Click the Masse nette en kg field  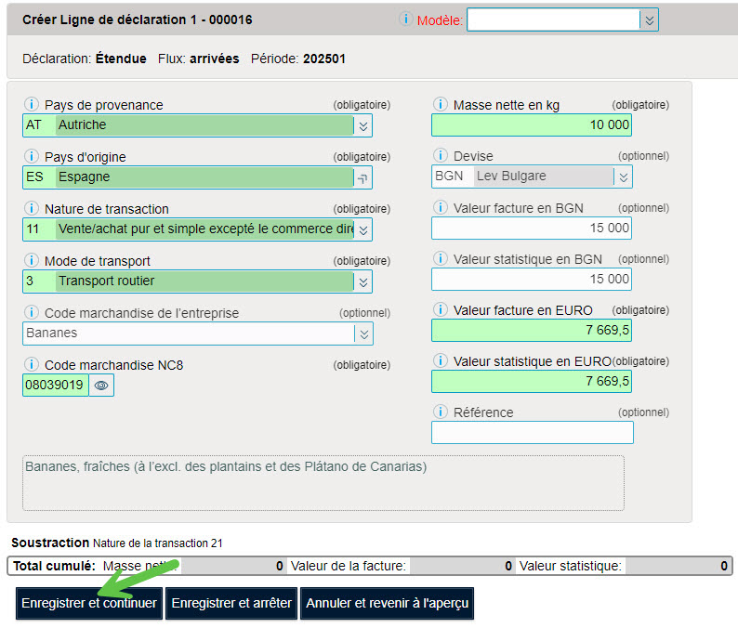pyautogui.click(x=532, y=125)
